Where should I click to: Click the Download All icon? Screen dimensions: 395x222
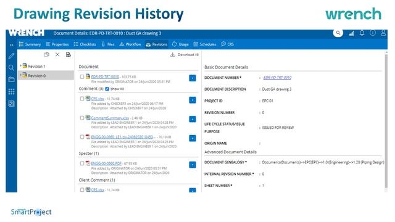173,55
